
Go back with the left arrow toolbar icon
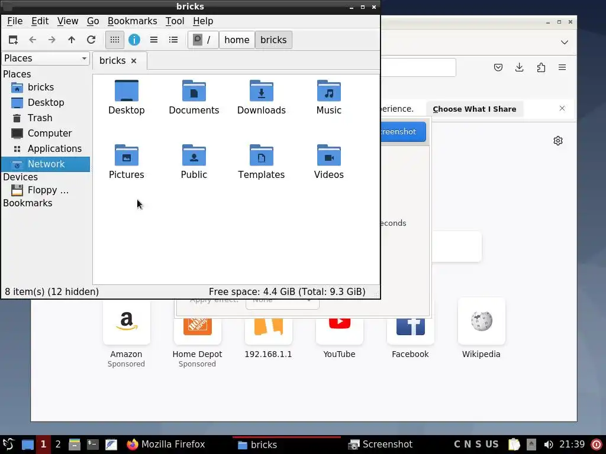tap(33, 40)
